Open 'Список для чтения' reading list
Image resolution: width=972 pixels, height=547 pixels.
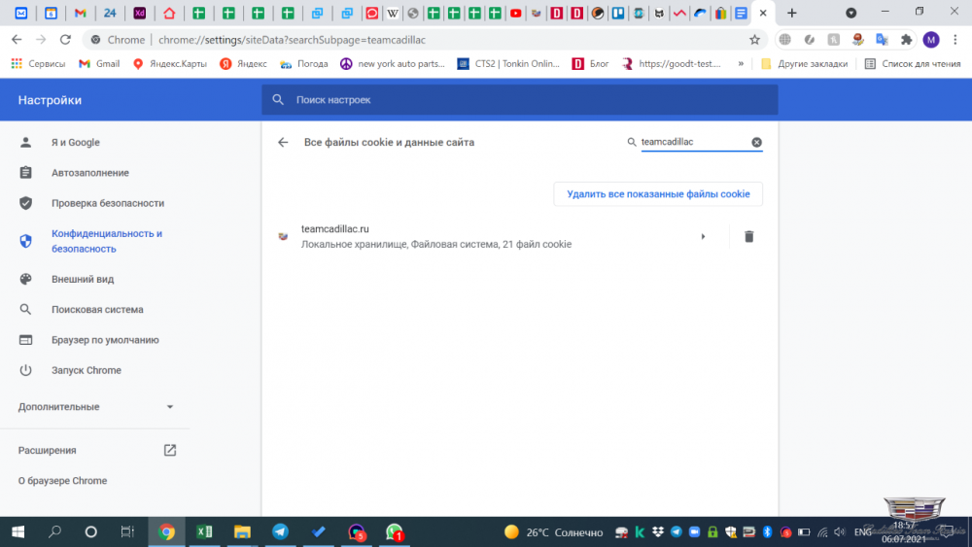coord(913,64)
